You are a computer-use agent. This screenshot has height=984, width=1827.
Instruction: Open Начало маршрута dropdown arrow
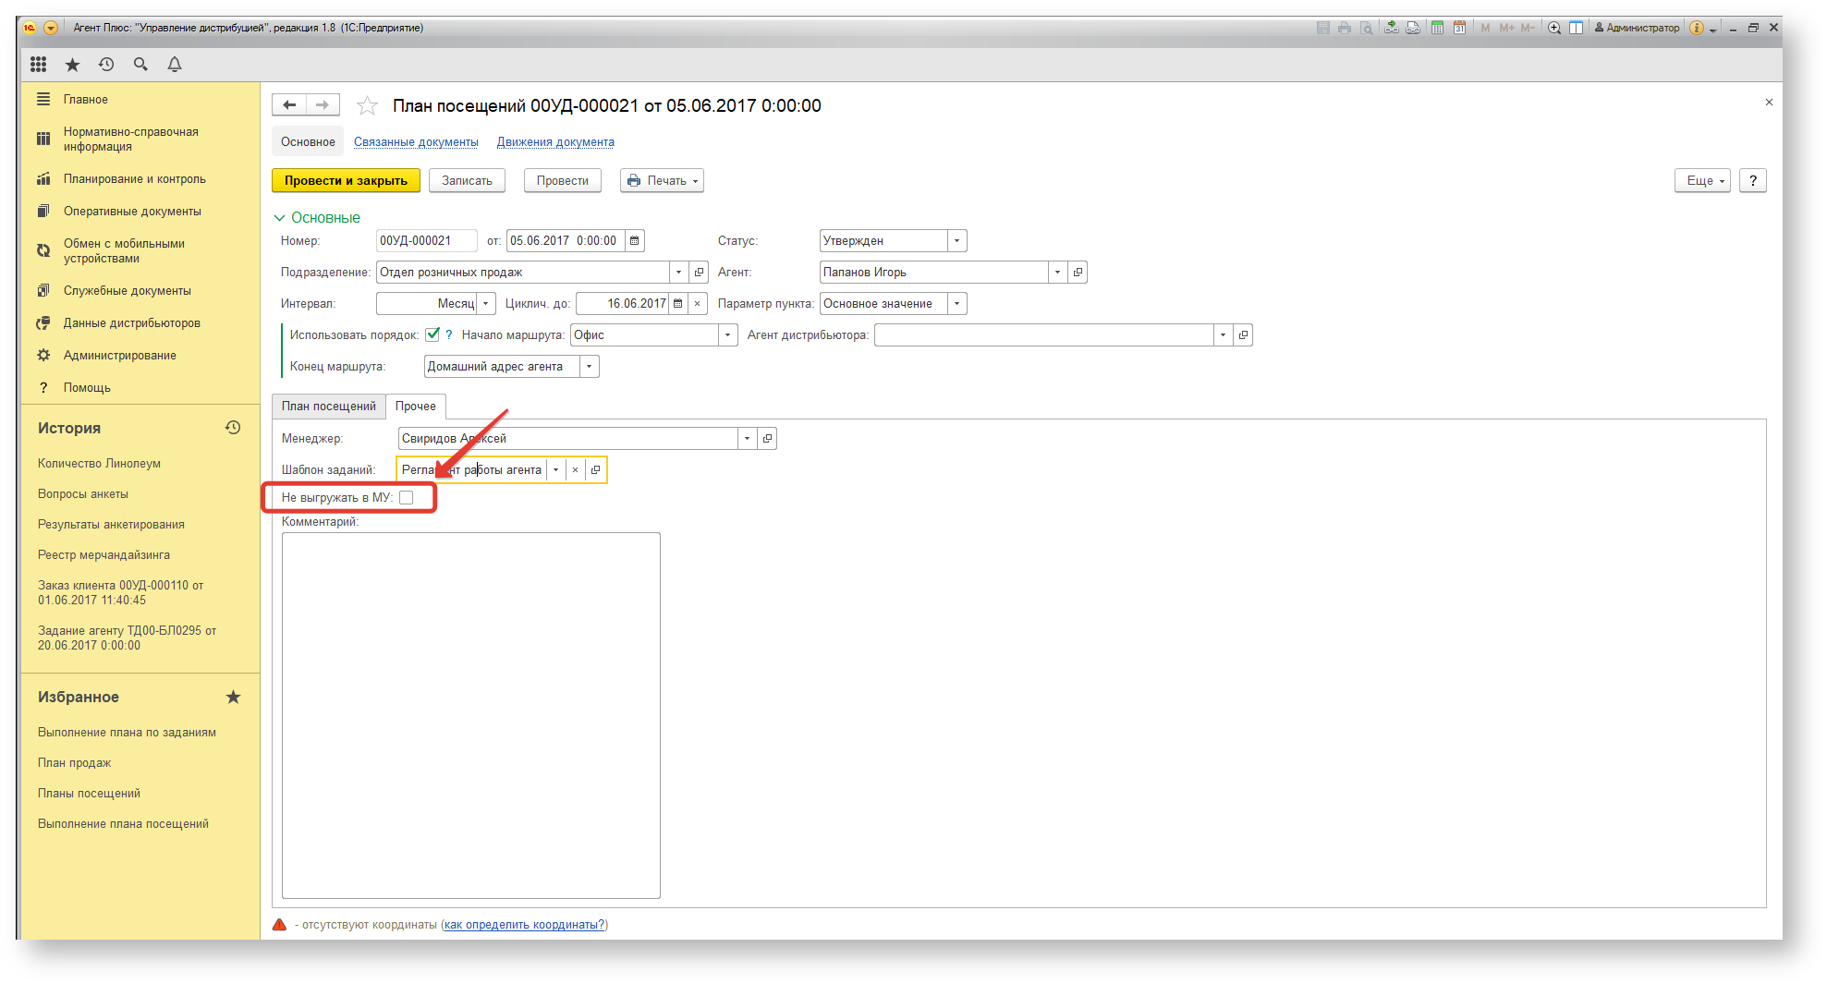[728, 335]
